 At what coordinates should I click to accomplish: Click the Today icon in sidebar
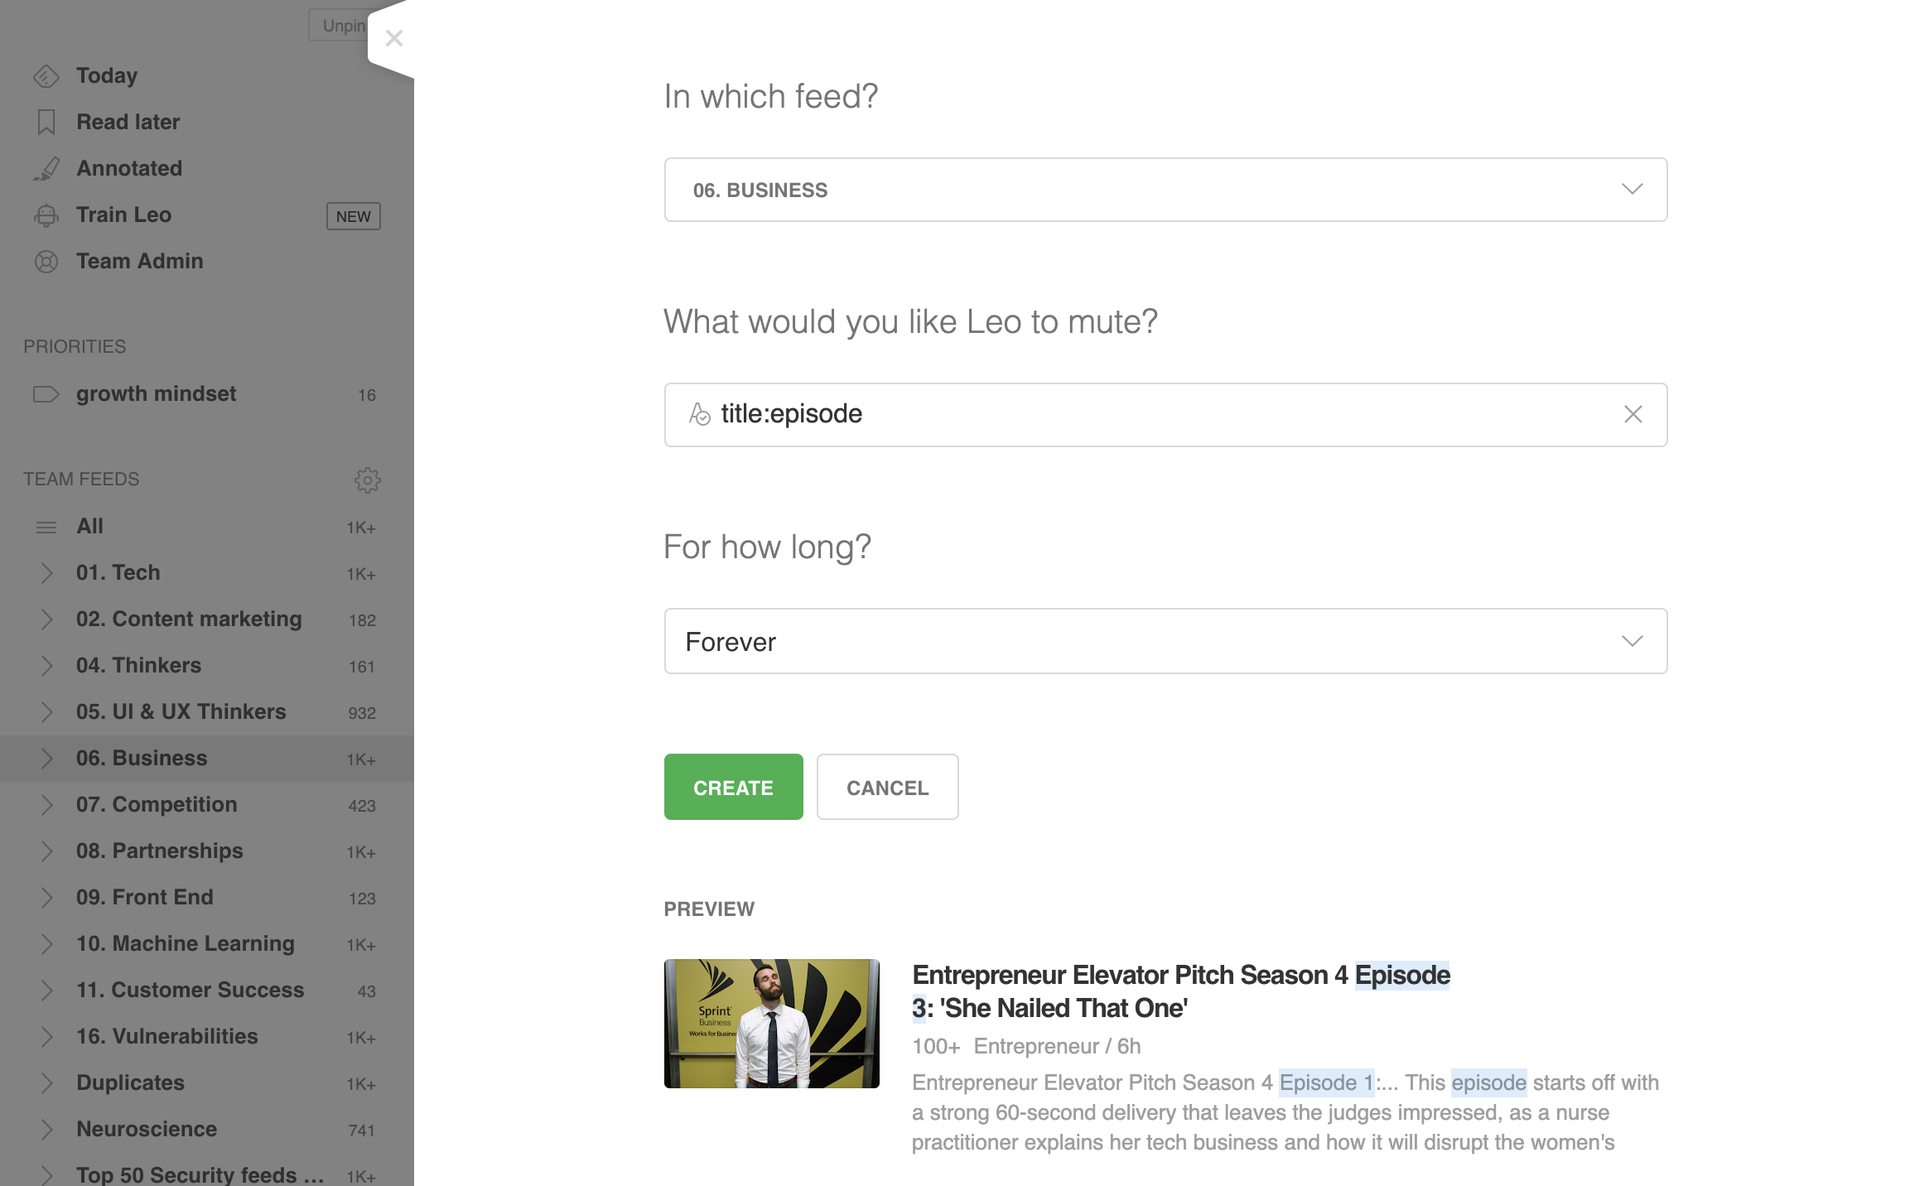click(46, 76)
